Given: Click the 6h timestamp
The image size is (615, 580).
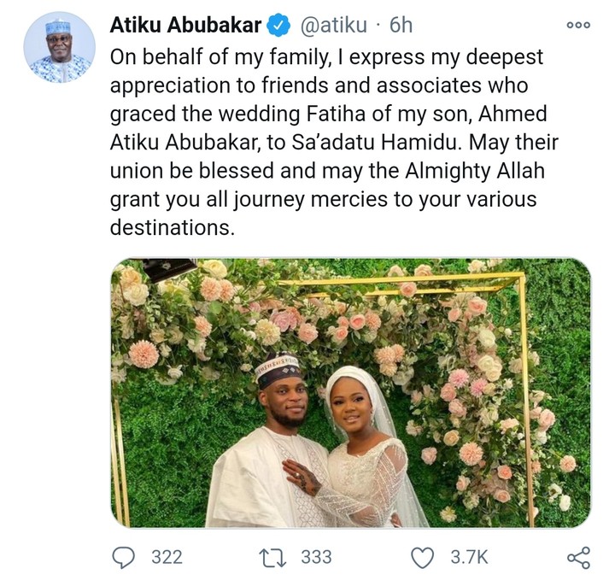Looking at the screenshot, I should click(x=401, y=26).
